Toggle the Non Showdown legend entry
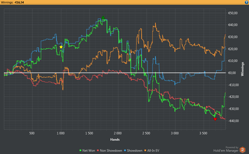 [x=109, y=151]
